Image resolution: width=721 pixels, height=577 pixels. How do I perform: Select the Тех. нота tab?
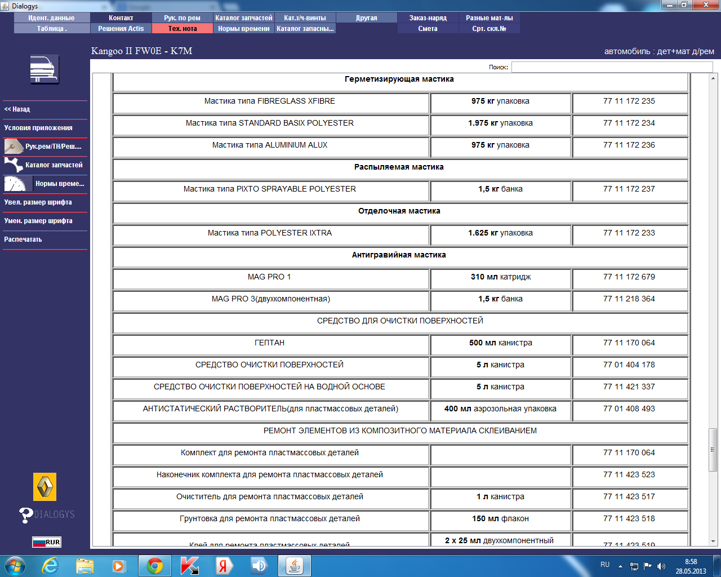(183, 29)
